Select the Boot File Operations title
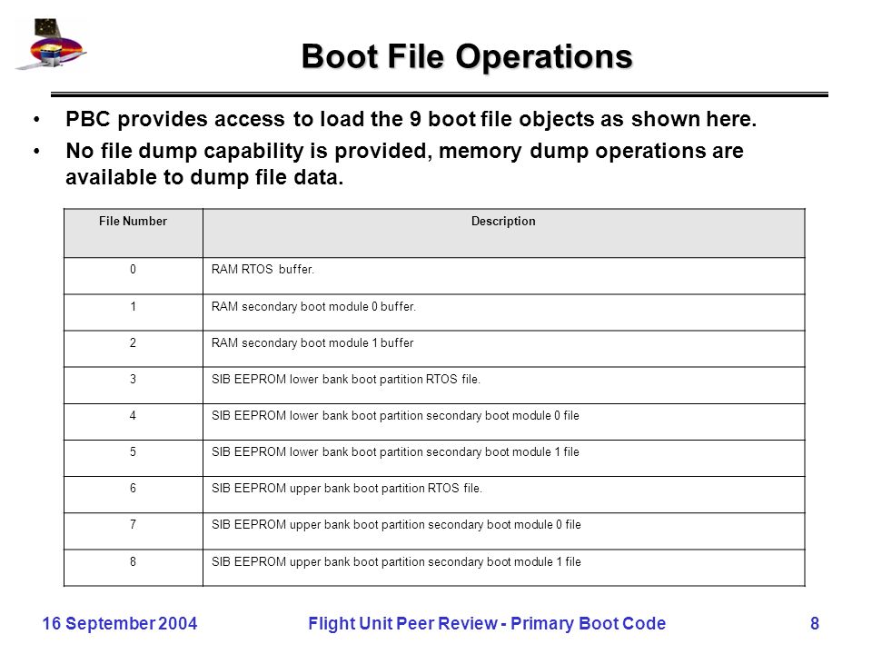The height and width of the screenshot is (654, 872). (467, 56)
